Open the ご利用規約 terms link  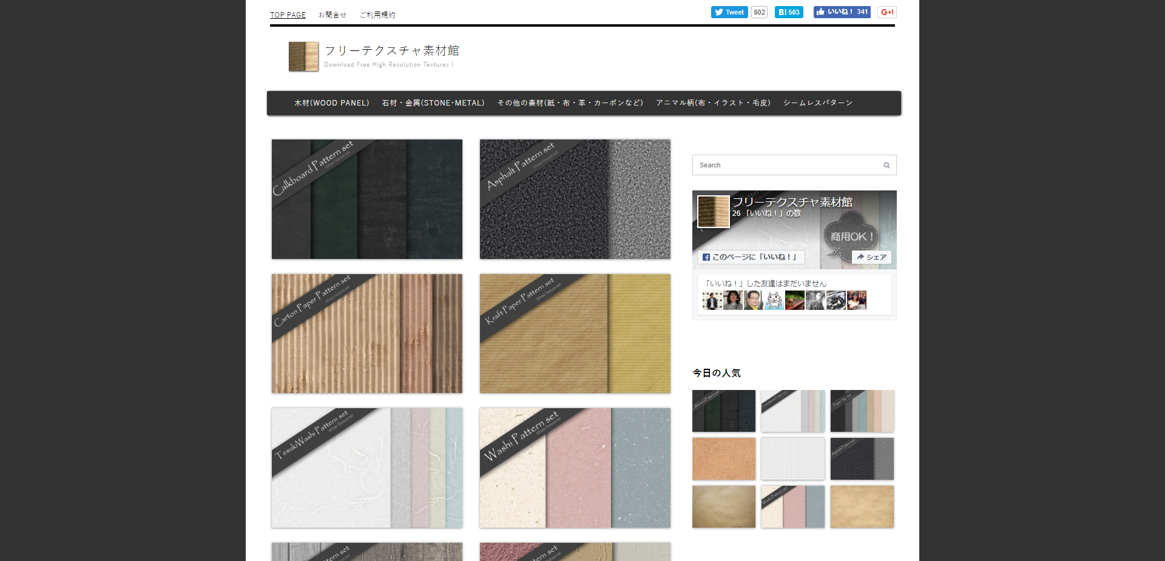tap(377, 15)
